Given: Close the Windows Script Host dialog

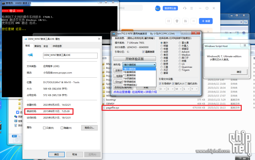Looking at the screenshot, I should click(x=245, y=45).
